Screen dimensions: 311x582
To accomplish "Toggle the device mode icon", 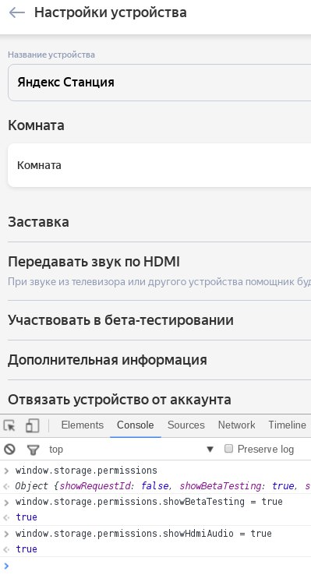I will 32,425.
